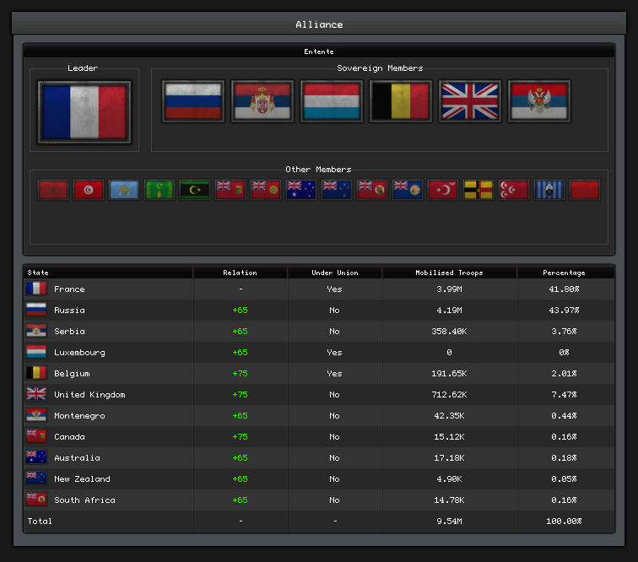
Task: Click Serbia flag in the state table
Action: point(36,331)
